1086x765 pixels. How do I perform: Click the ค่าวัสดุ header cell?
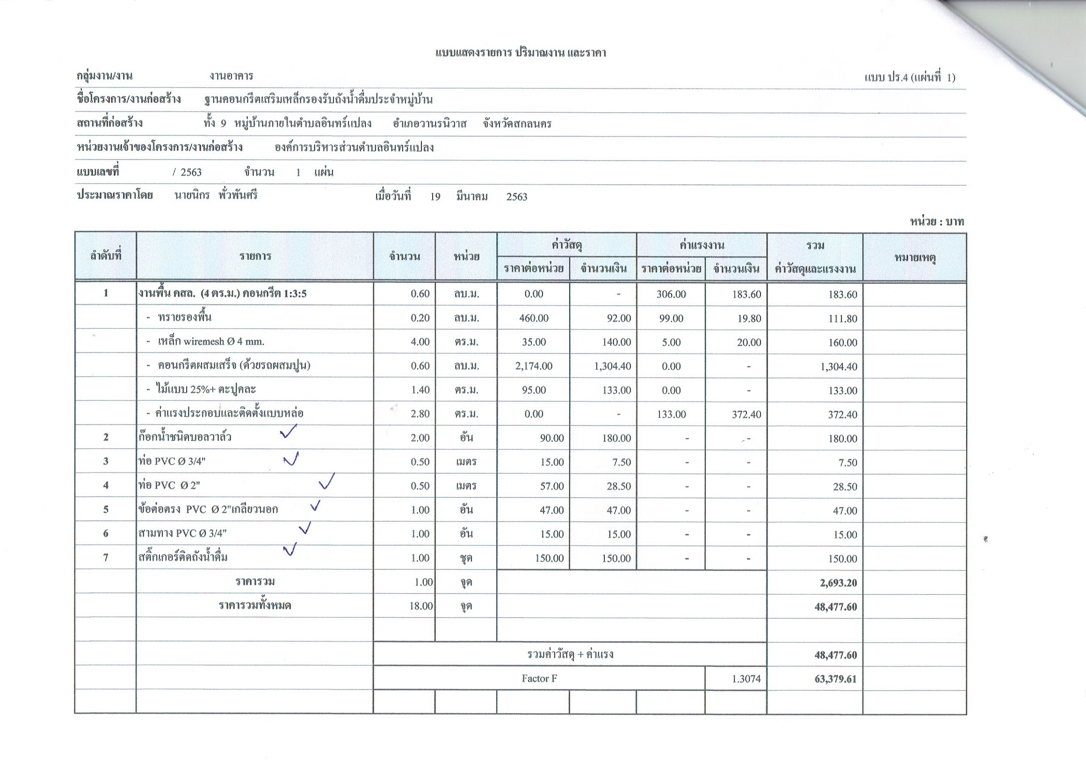pyautogui.click(x=567, y=245)
